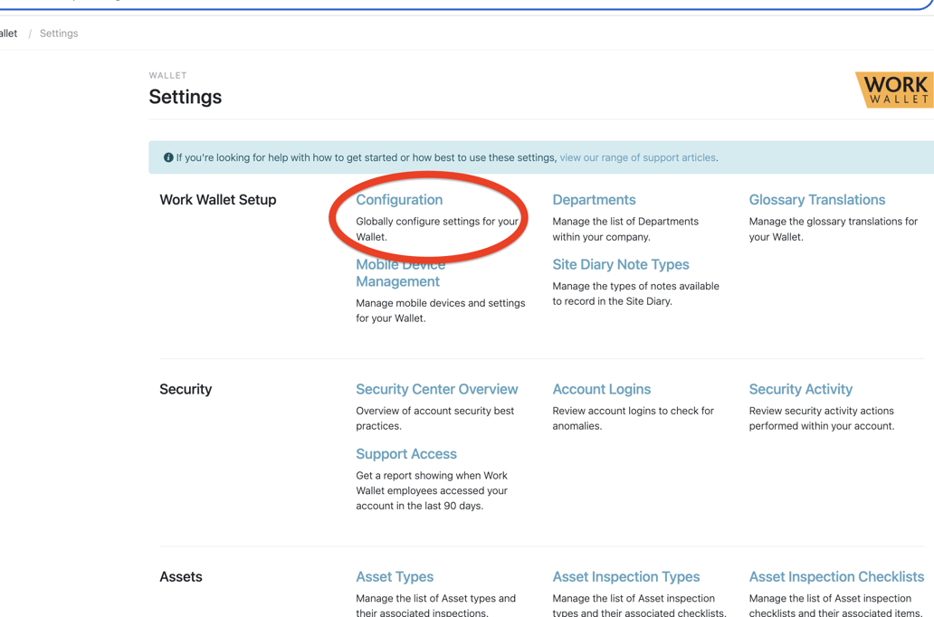The height and width of the screenshot is (617, 934).
Task: Click the 'Security' section heading
Action: tap(186, 389)
